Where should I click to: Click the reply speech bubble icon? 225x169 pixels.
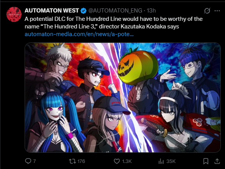pos(28,161)
